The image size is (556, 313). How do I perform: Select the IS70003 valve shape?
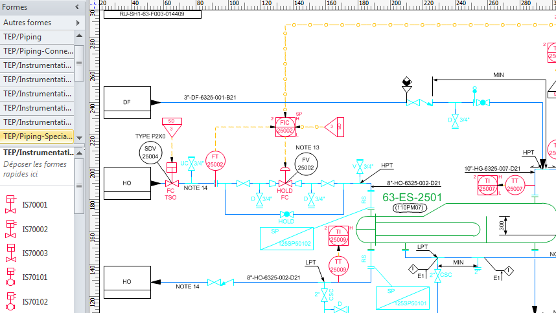10,253
